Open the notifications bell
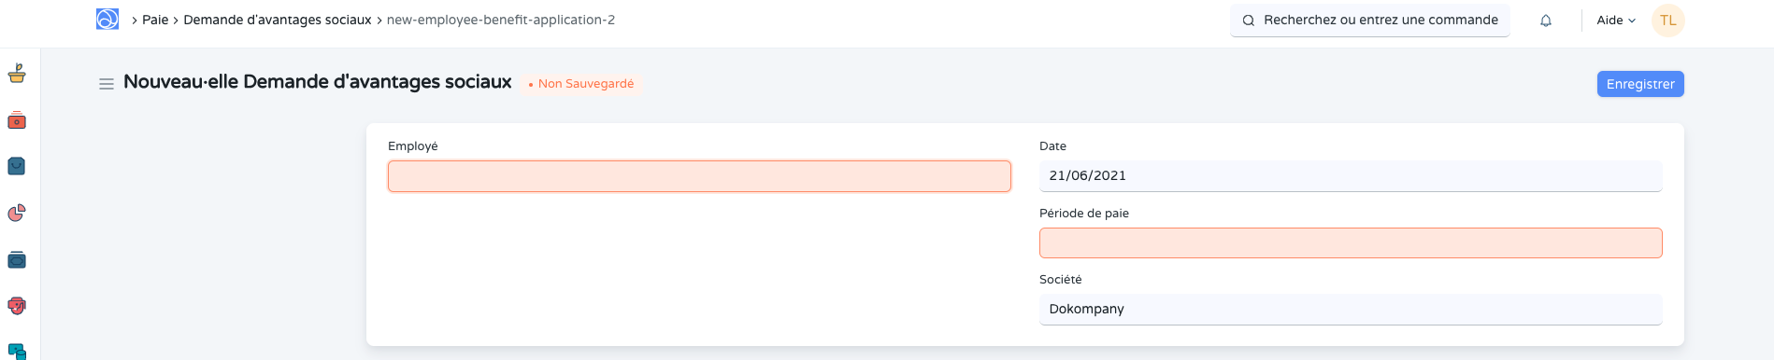The image size is (1774, 360). coord(1546,21)
